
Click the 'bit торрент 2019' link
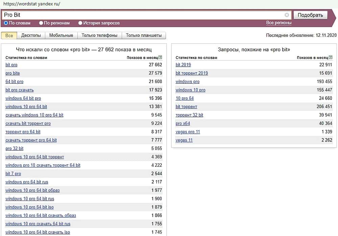192,73
